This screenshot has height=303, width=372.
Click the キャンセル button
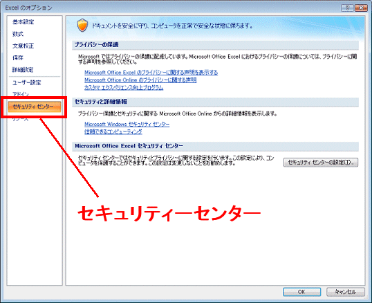pyautogui.click(x=346, y=292)
